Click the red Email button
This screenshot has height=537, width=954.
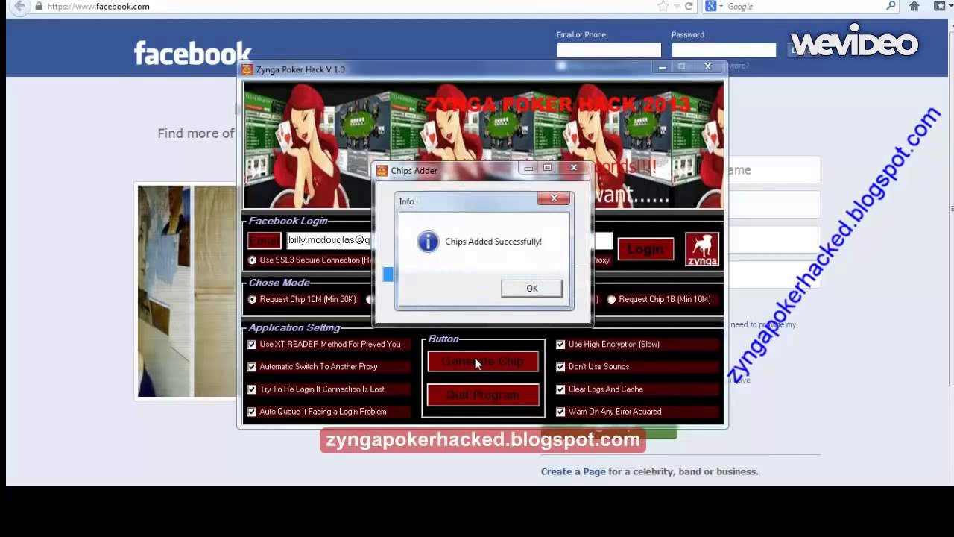pos(264,240)
